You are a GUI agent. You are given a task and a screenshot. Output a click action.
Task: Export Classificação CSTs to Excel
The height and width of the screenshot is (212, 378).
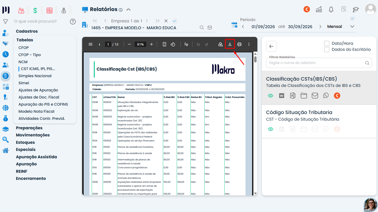tap(292, 96)
